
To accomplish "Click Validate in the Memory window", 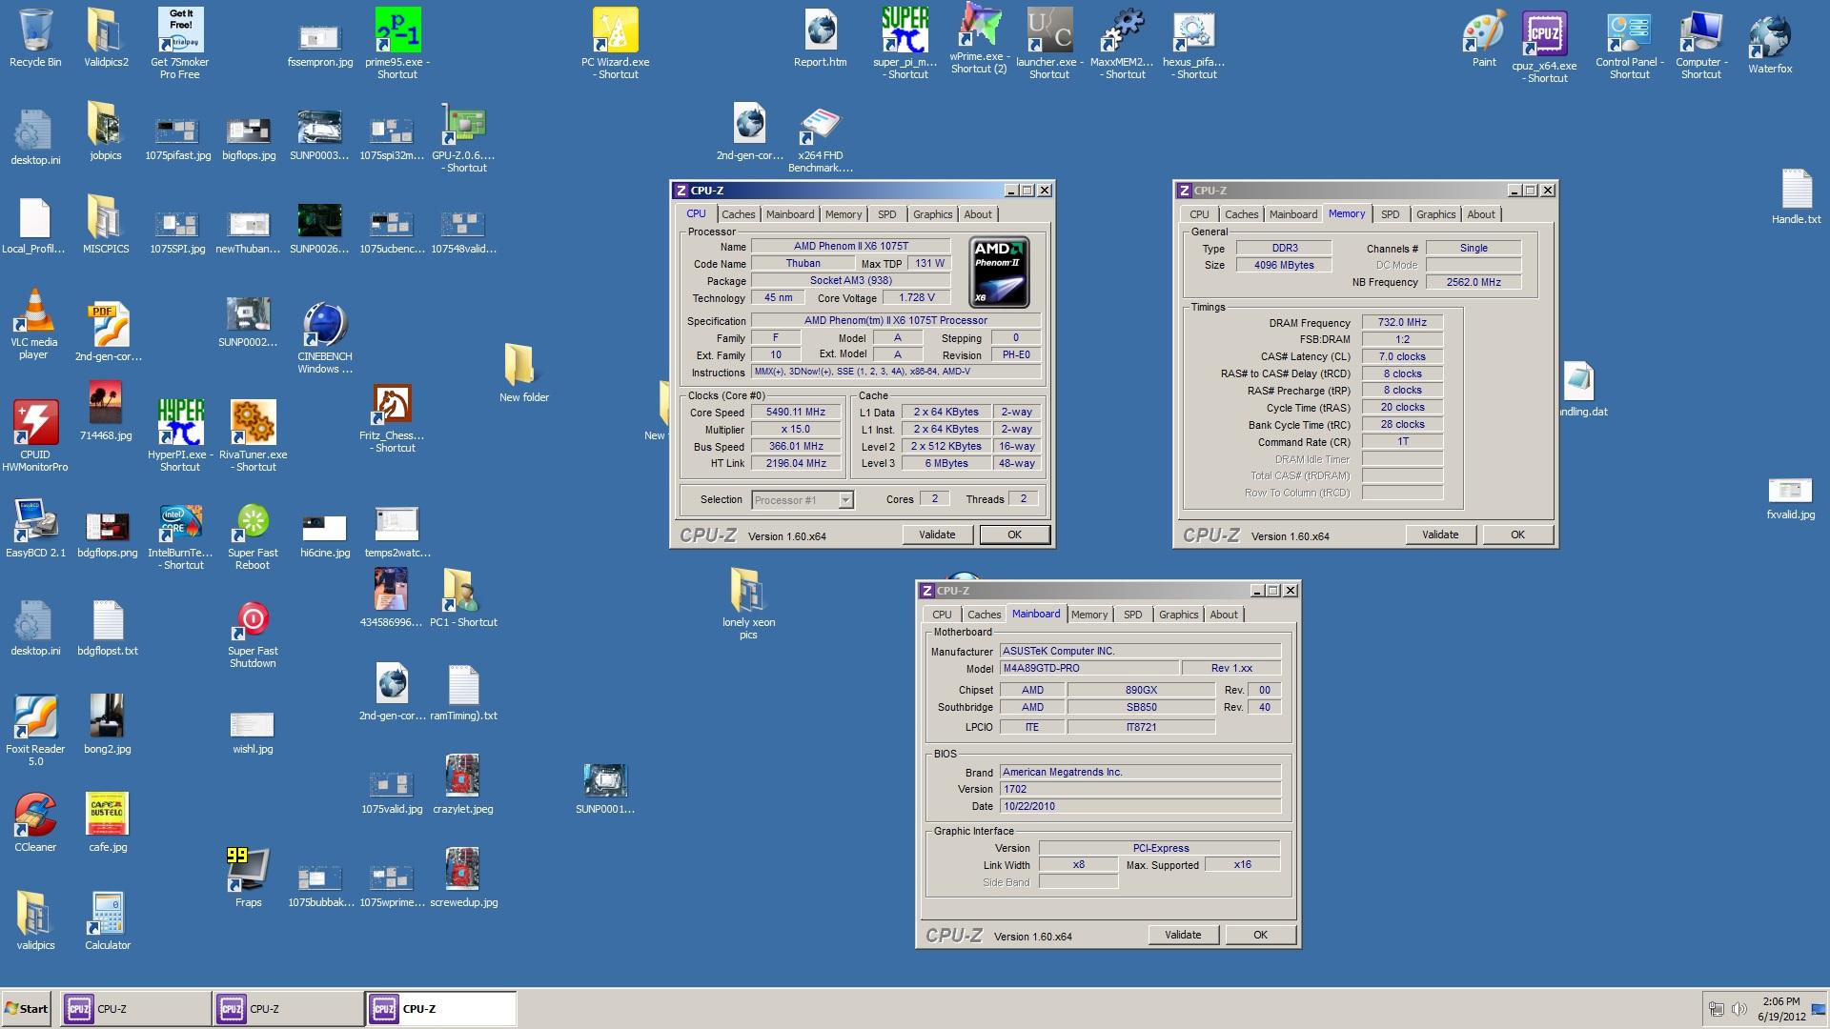I will pos(1440,535).
